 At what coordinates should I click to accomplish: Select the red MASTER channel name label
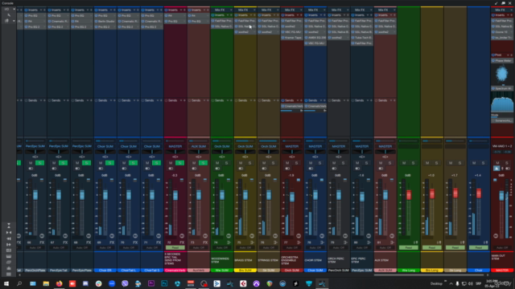click(x=502, y=271)
